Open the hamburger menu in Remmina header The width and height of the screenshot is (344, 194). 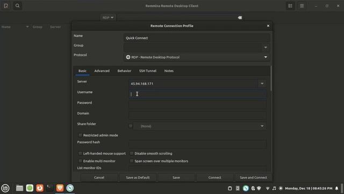tap(302, 6)
